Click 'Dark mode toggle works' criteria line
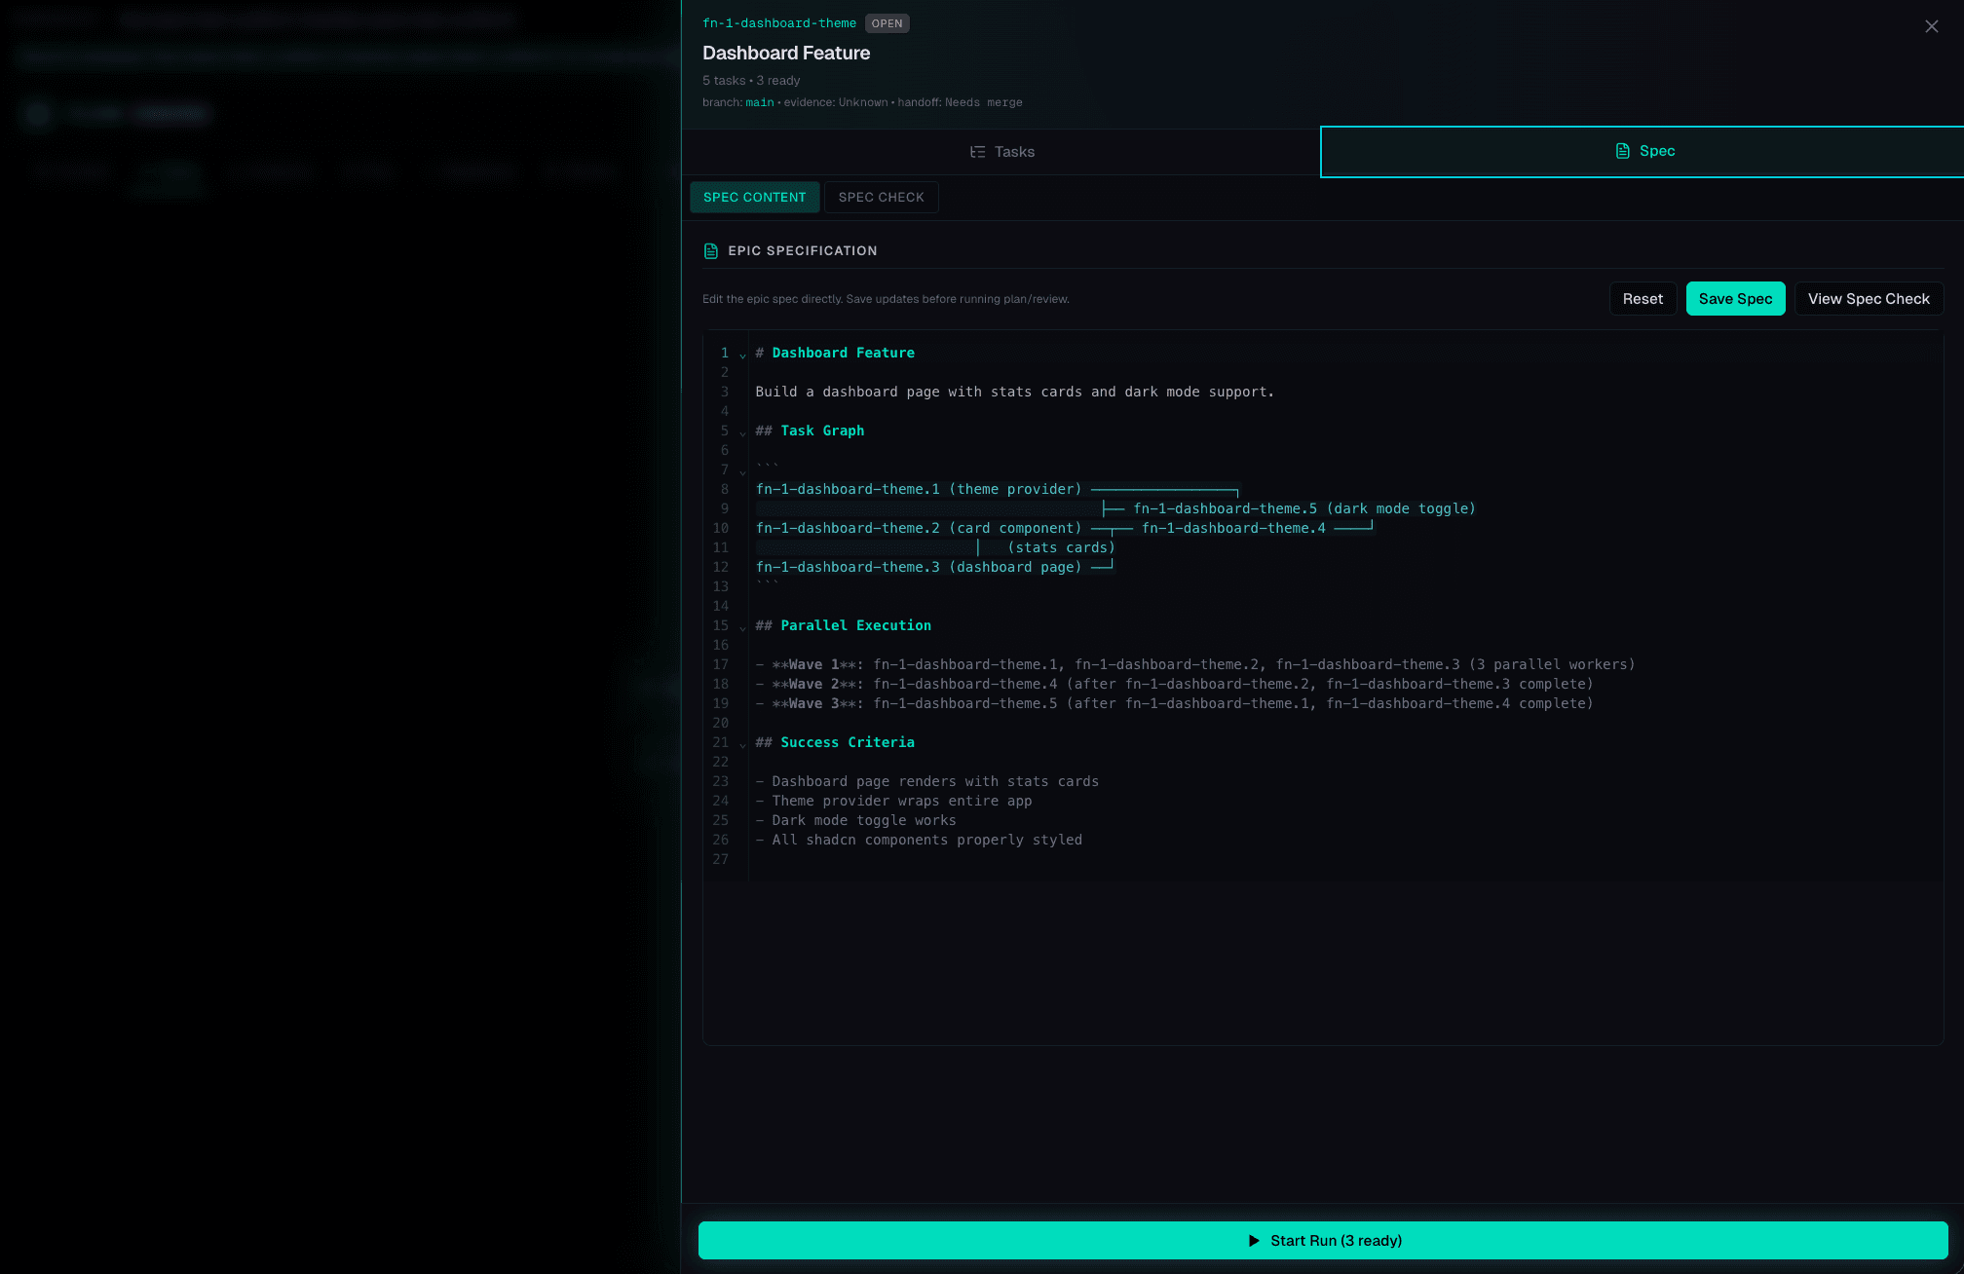This screenshot has width=1964, height=1274. [855, 820]
